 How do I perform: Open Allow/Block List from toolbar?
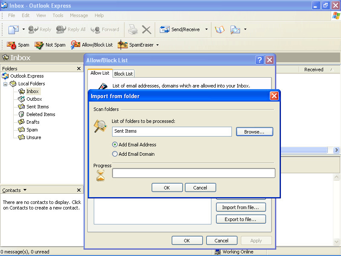[92, 45]
